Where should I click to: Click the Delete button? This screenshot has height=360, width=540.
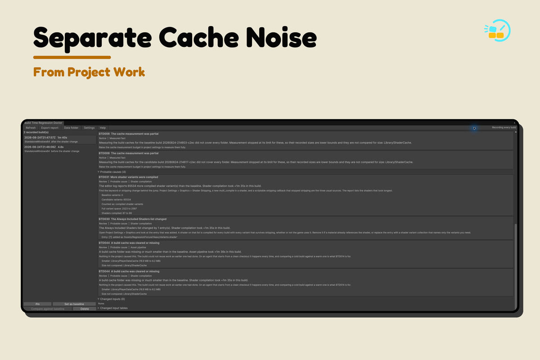(x=85, y=309)
